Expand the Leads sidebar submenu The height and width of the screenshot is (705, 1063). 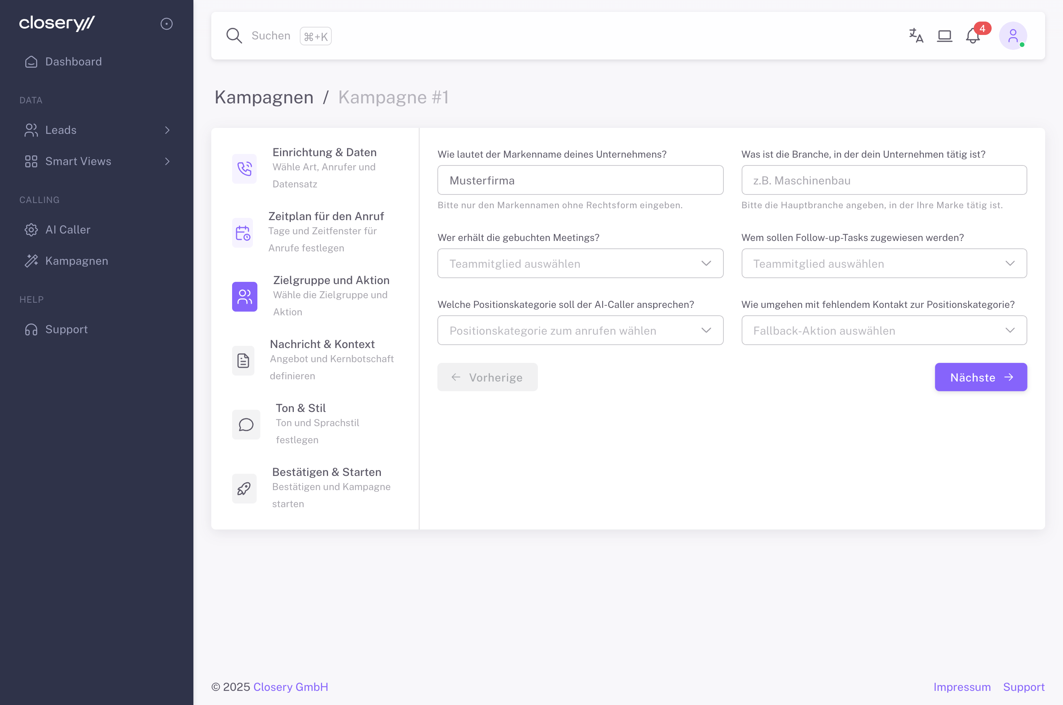(x=167, y=130)
